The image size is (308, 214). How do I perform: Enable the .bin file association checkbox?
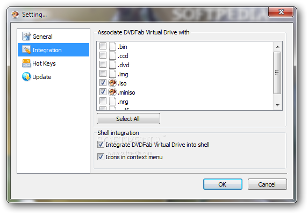[103, 46]
